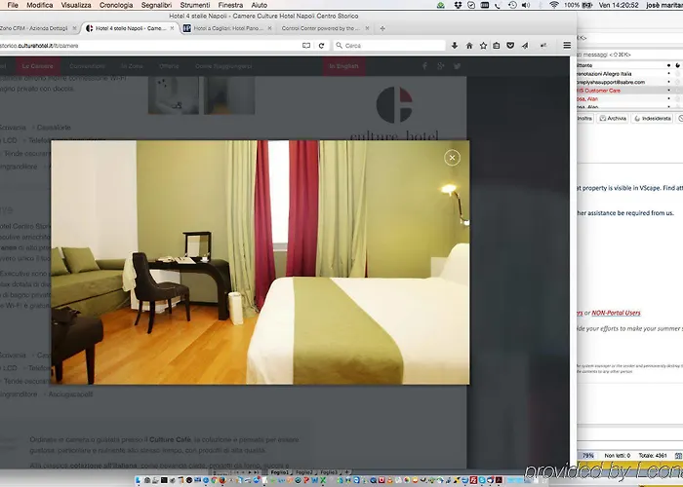Open Le Camere site navigation item
The width and height of the screenshot is (683, 487).
point(37,66)
